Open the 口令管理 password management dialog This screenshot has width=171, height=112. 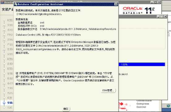click(109, 90)
